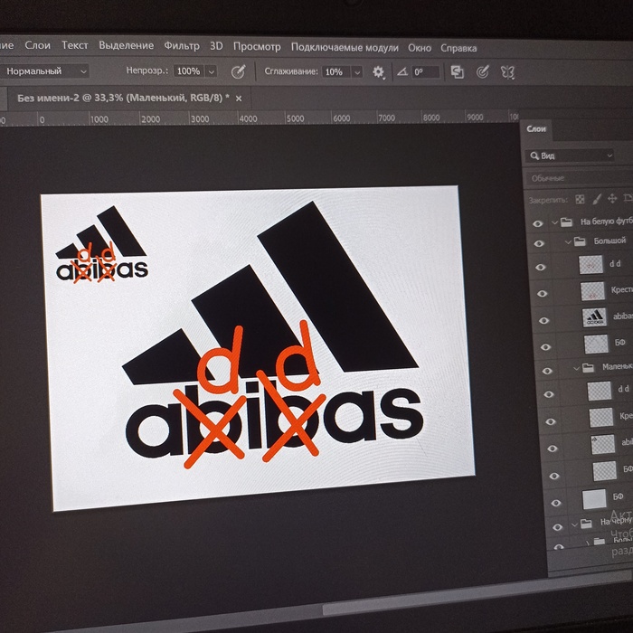
Task: Close the 'Без имени-2' document tab
Action: coord(239,97)
